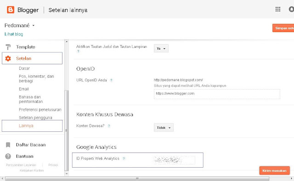Open Kebijakan Konten link
The width and height of the screenshot is (294, 181).
(32, 170)
